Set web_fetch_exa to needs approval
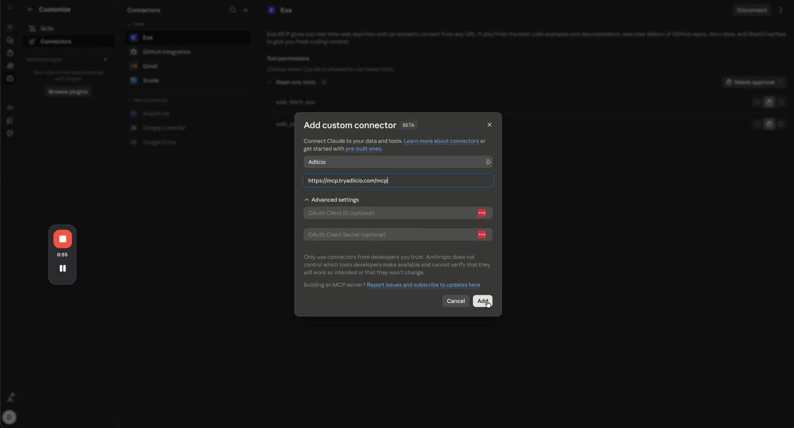794x428 pixels. [x=769, y=102]
